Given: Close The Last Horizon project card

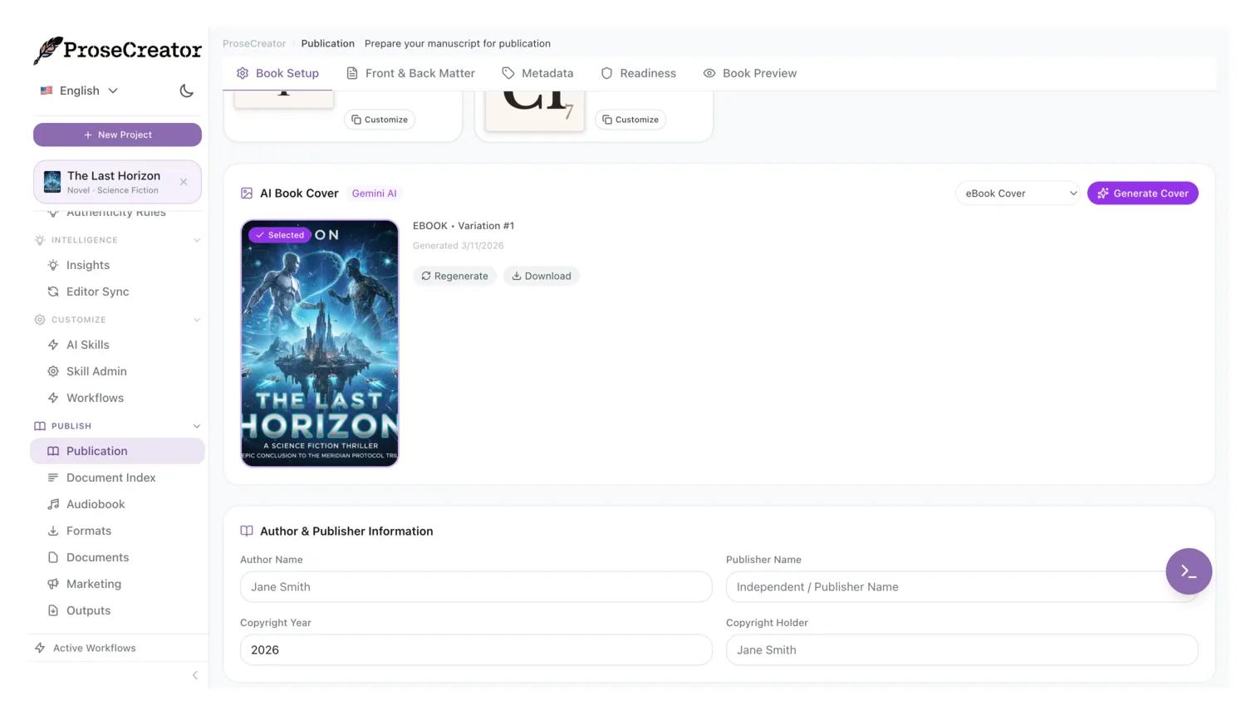Looking at the screenshot, I should (x=184, y=182).
